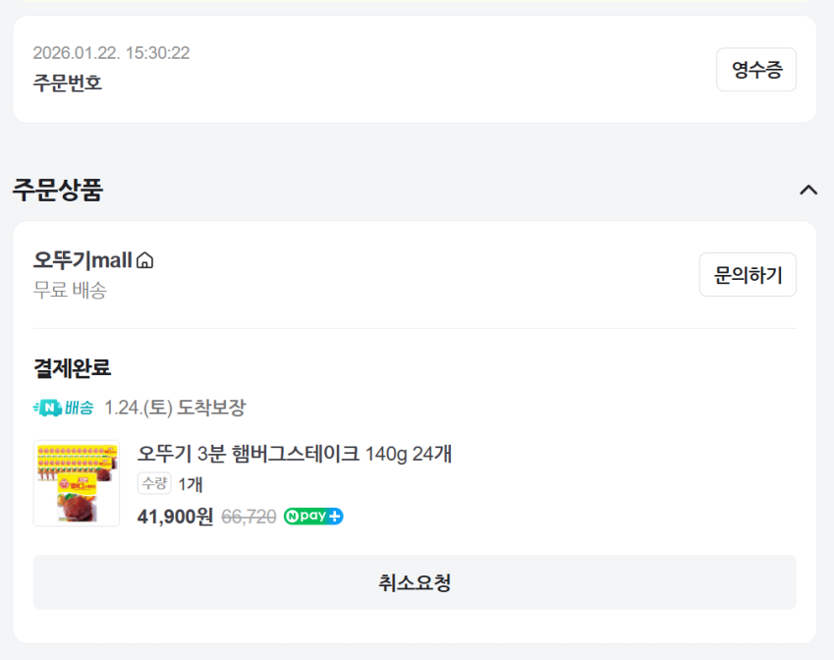
Task: Request cancellation with 취소요청 button
Action: point(415,582)
